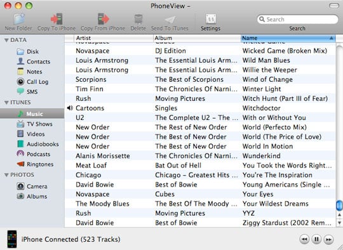This screenshot has width=343, height=250.
Task: Sort by the Artist column header
Action: (113, 38)
